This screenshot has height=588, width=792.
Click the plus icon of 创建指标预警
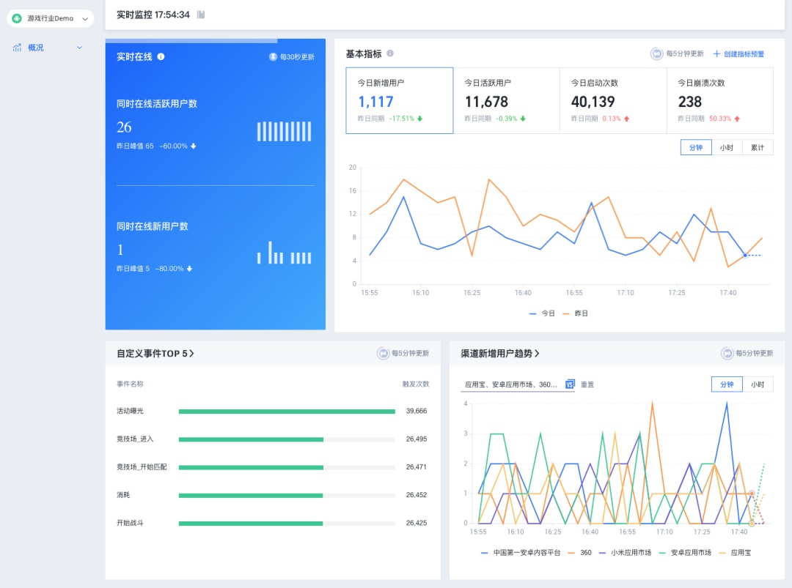716,54
